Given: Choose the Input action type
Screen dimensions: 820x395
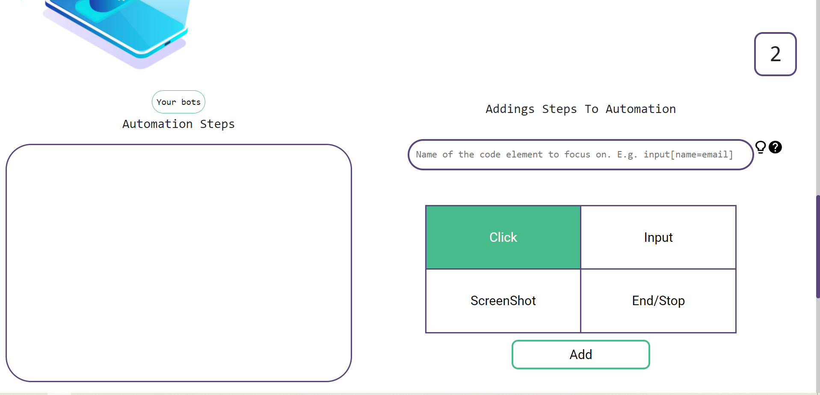Looking at the screenshot, I should [x=658, y=238].
